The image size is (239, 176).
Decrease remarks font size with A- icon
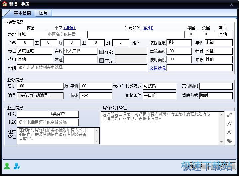[x=229, y=132]
